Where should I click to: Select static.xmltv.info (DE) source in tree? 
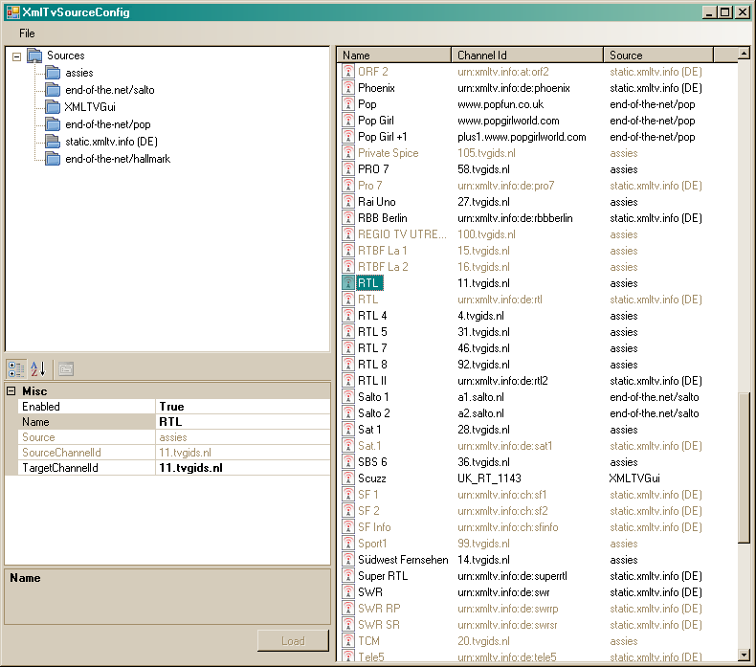(111, 142)
